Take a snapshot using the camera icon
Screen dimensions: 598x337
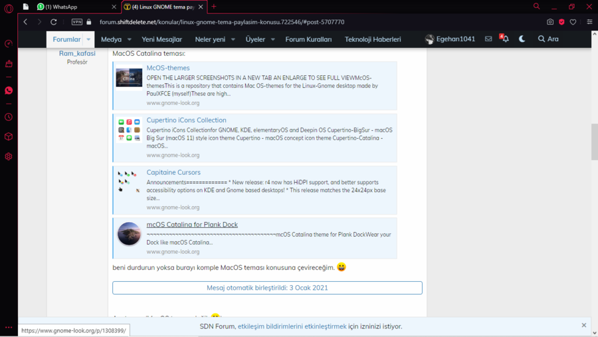tap(550, 22)
